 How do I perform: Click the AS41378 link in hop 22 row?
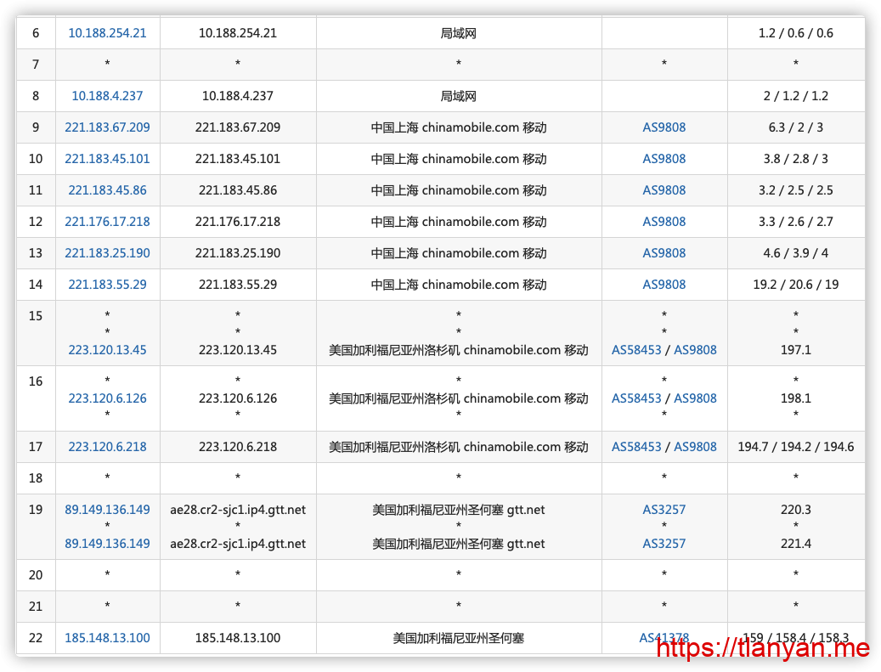[664, 638]
